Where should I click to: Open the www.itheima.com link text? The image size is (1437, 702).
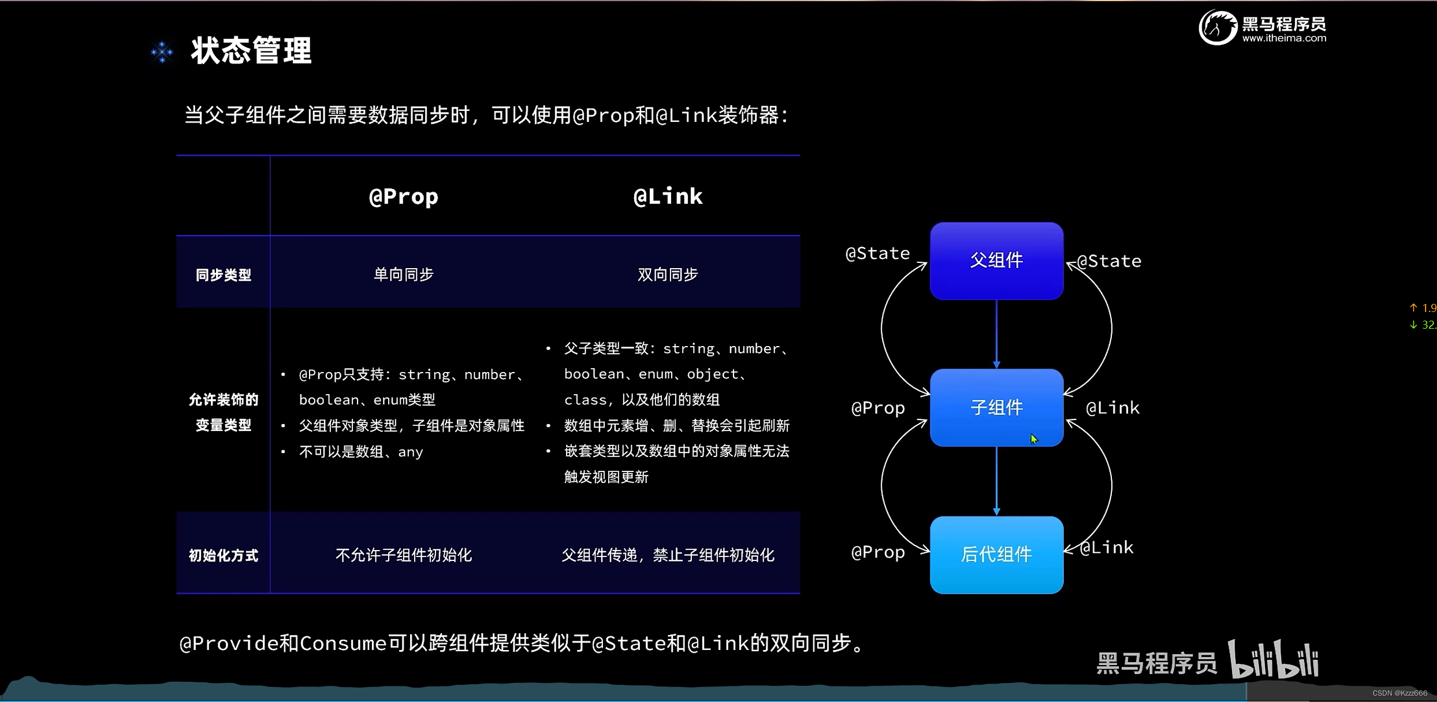[x=1284, y=39]
